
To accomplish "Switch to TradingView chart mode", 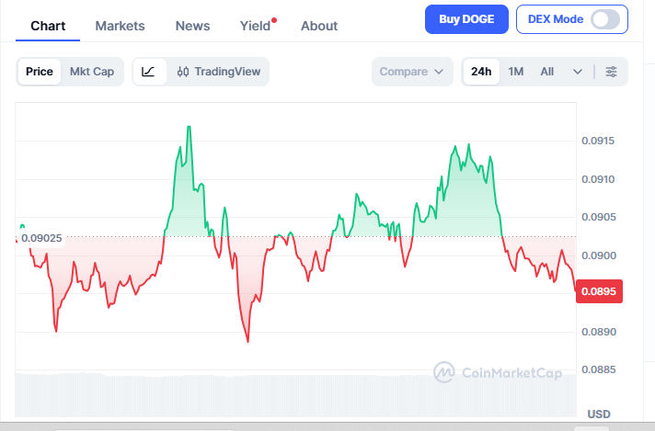I will pyautogui.click(x=219, y=72).
